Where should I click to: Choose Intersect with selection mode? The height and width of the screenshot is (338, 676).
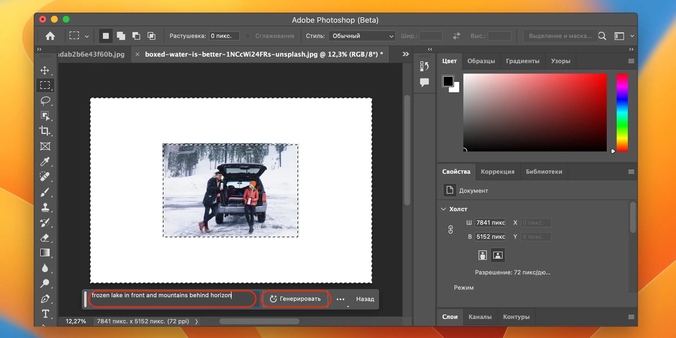point(151,36)
